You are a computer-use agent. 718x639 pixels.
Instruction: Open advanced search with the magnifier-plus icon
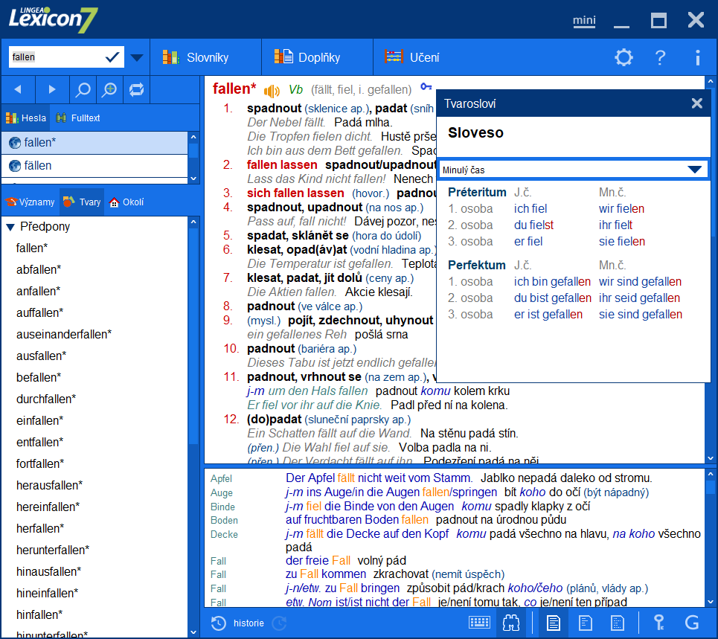tap(109, 89)
